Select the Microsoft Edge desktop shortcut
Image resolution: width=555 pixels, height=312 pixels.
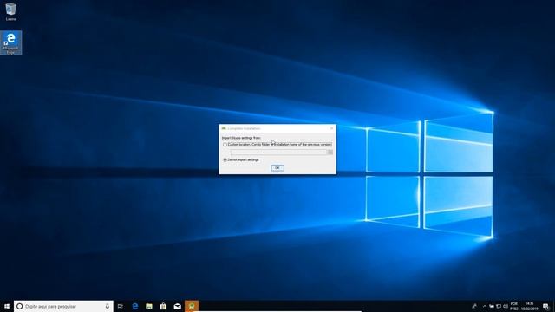click(x=10, y=42)
